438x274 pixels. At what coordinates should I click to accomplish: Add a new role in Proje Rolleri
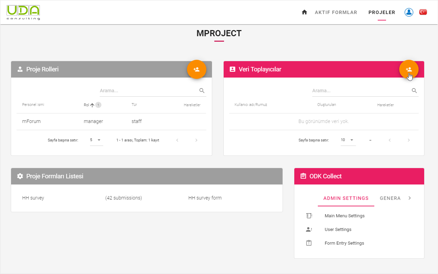(196, 69)
